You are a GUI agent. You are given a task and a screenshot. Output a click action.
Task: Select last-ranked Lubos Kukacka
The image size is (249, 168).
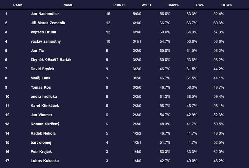[x=45, y=161]
